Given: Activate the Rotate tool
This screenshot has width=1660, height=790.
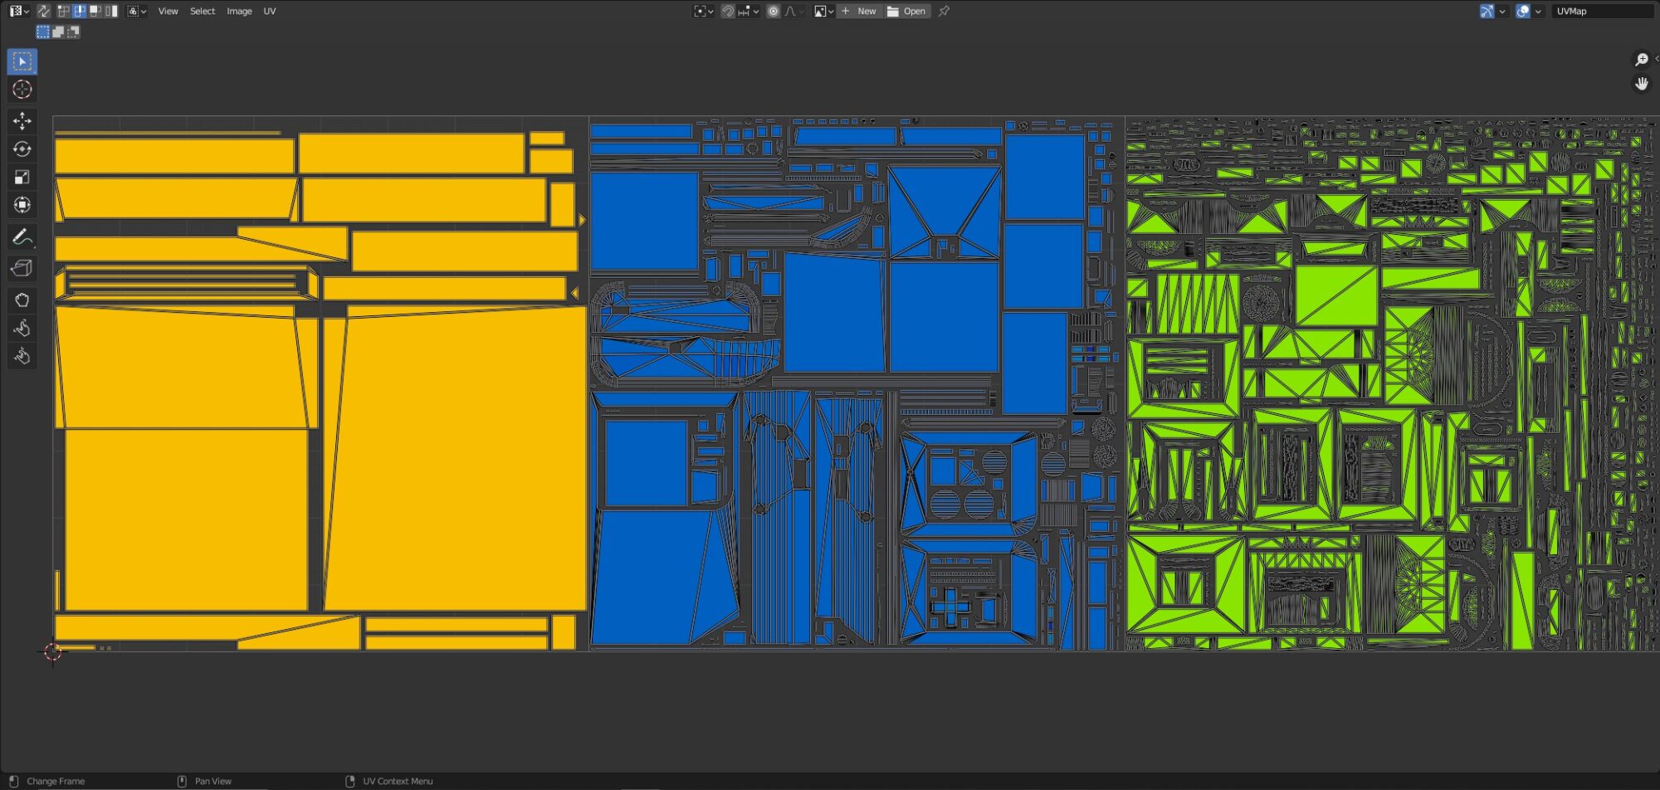Looking at the screenshot, I should 22,149.
